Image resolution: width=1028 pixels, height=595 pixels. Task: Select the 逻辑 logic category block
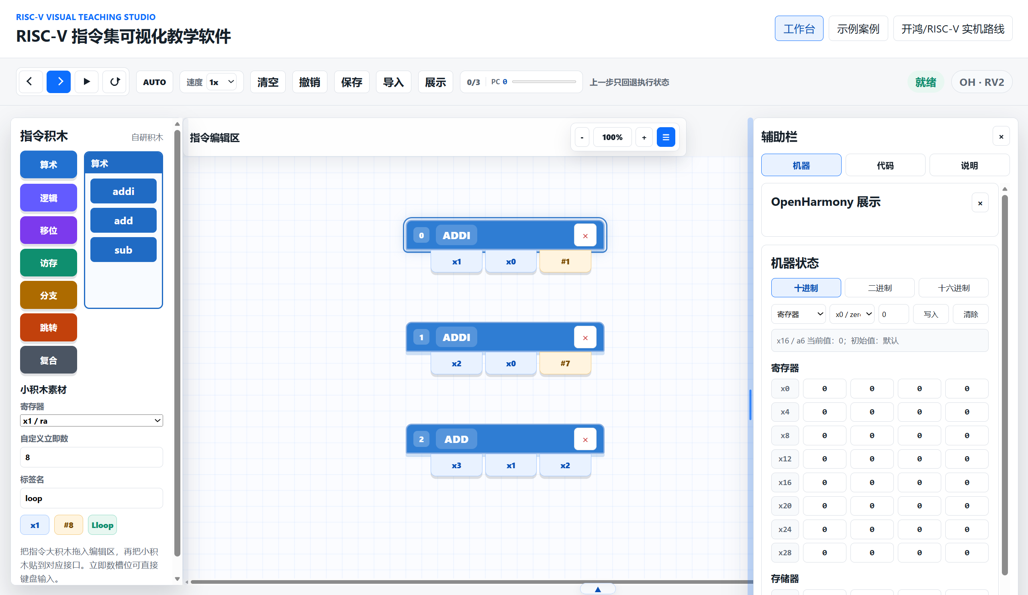point(49,198)
